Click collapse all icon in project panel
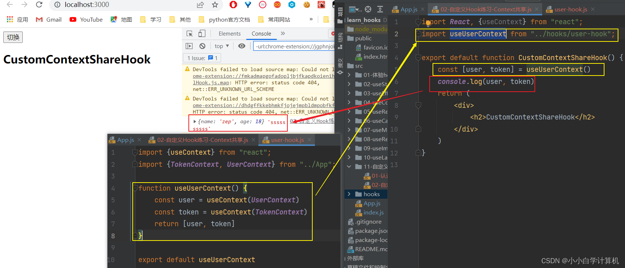 (380, 9)
